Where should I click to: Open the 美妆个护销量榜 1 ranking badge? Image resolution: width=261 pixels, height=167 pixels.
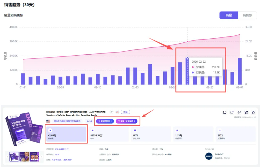coord(126,121)
